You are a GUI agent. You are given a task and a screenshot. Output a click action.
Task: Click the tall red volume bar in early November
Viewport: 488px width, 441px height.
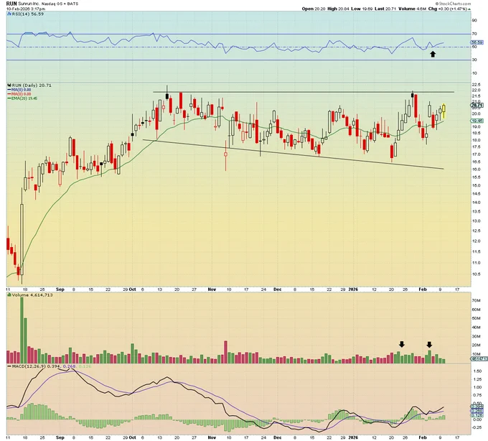pyautogui.click(x=225, y=352)
